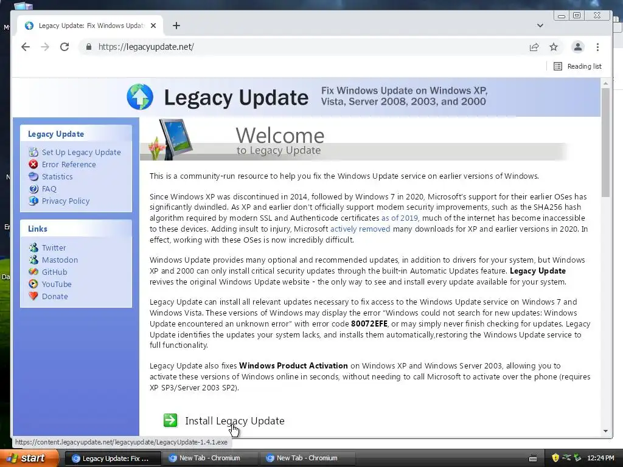Open the Set Up Legacy Update link

(81, 152)
